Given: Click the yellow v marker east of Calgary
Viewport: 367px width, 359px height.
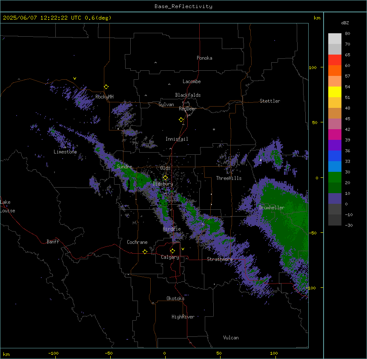Looking at the screenshot, I should [183, 249].
